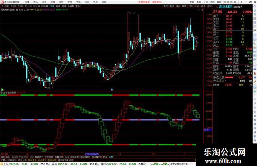
Task: Open the 热点 menu
Action: coord(95,2)
